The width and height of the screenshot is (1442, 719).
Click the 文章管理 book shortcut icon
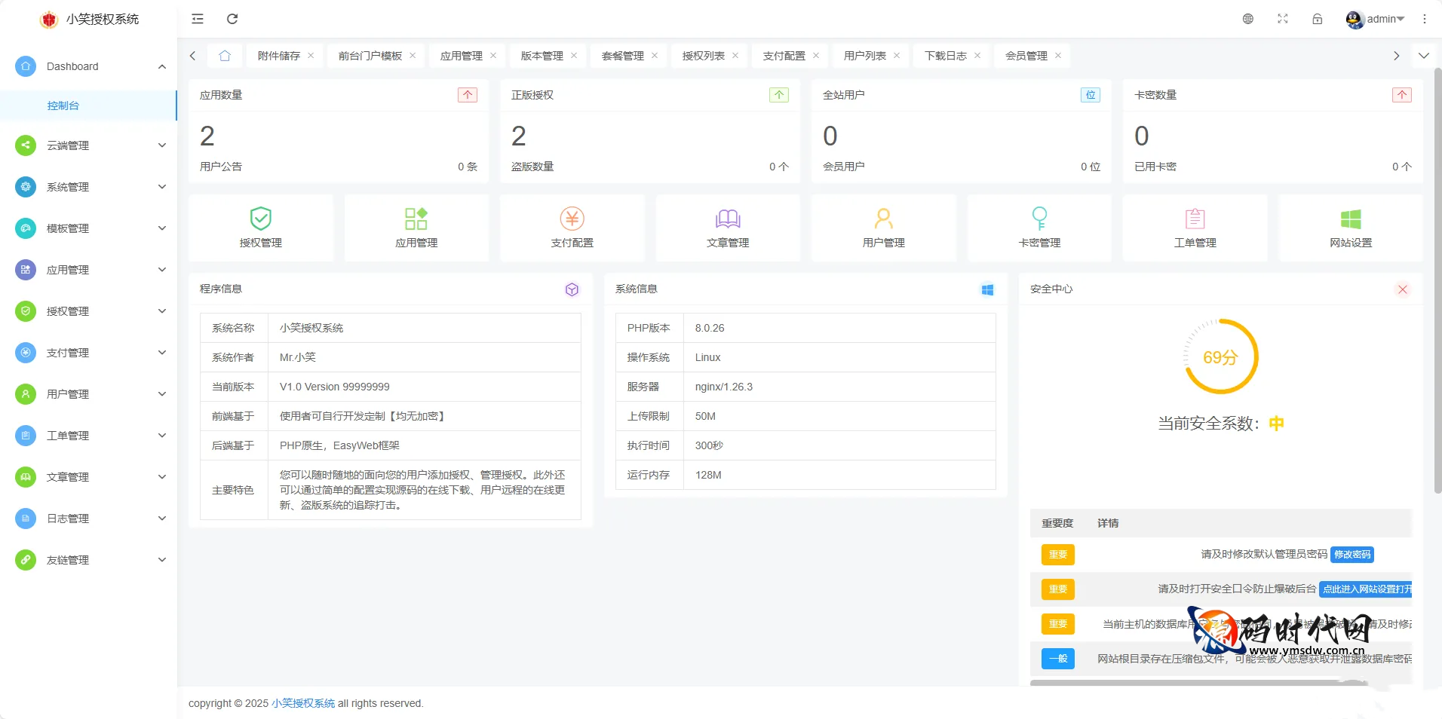728,219
